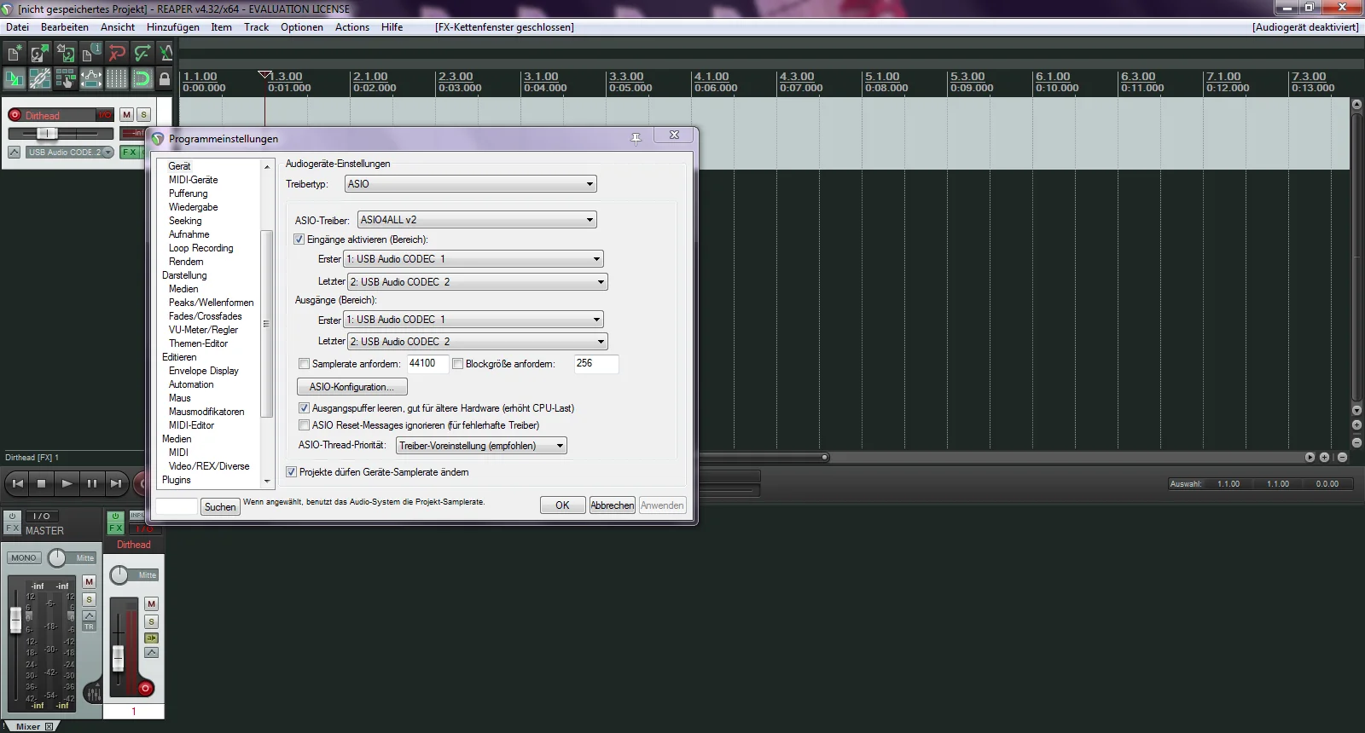The image size is (1365, 733).
Task: Create a new project via toolbar icon
Action: (x=15, y=54)
